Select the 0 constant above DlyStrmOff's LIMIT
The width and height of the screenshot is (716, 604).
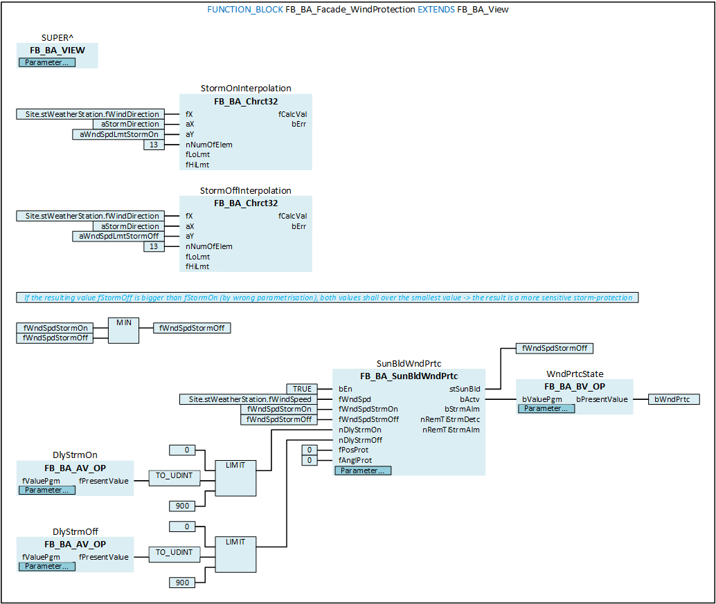pyautogui.click(x=182, y=527)
